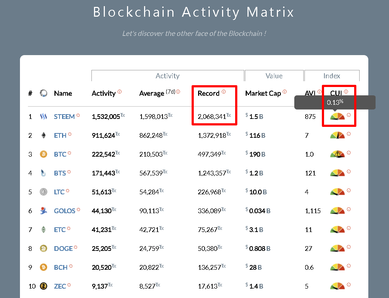Click the BTS BitShares logo icon
The width and height of the screenshot is (389, 298).
pyautogui.click(x=44, y=173)
